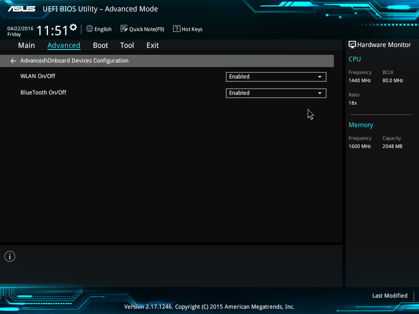This screenshot has height=314, width=419.
Task: Click the breadcrumb Advanced\Onboard Devices Configuration
Action: [74, 61]
